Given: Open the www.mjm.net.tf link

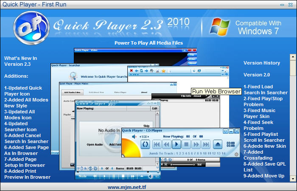Looking at the screenshot, I should click(127, 187).
